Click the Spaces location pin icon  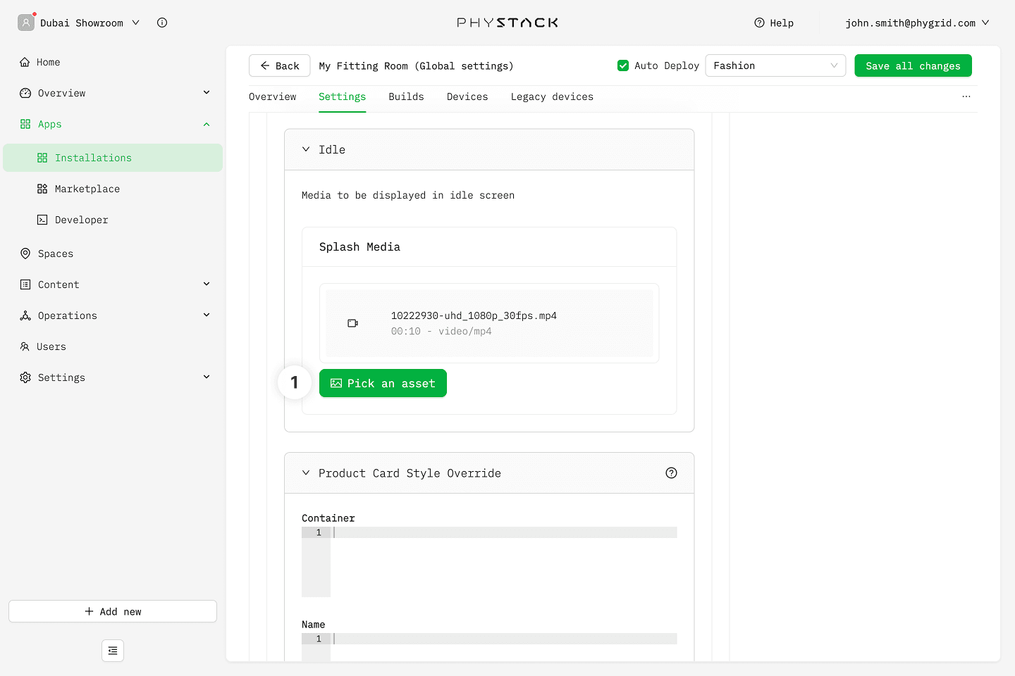tap(25, 254)
